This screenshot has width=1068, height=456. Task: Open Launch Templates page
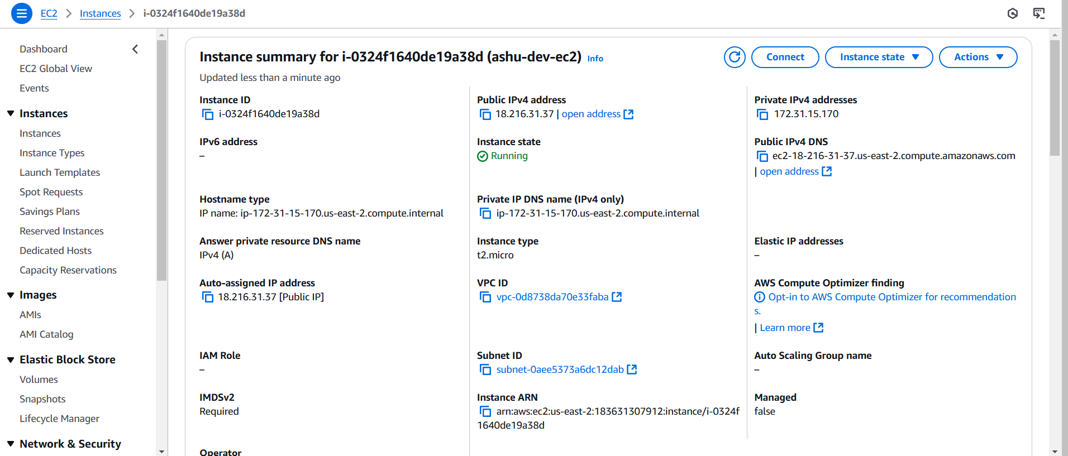(x=60, y=172)
